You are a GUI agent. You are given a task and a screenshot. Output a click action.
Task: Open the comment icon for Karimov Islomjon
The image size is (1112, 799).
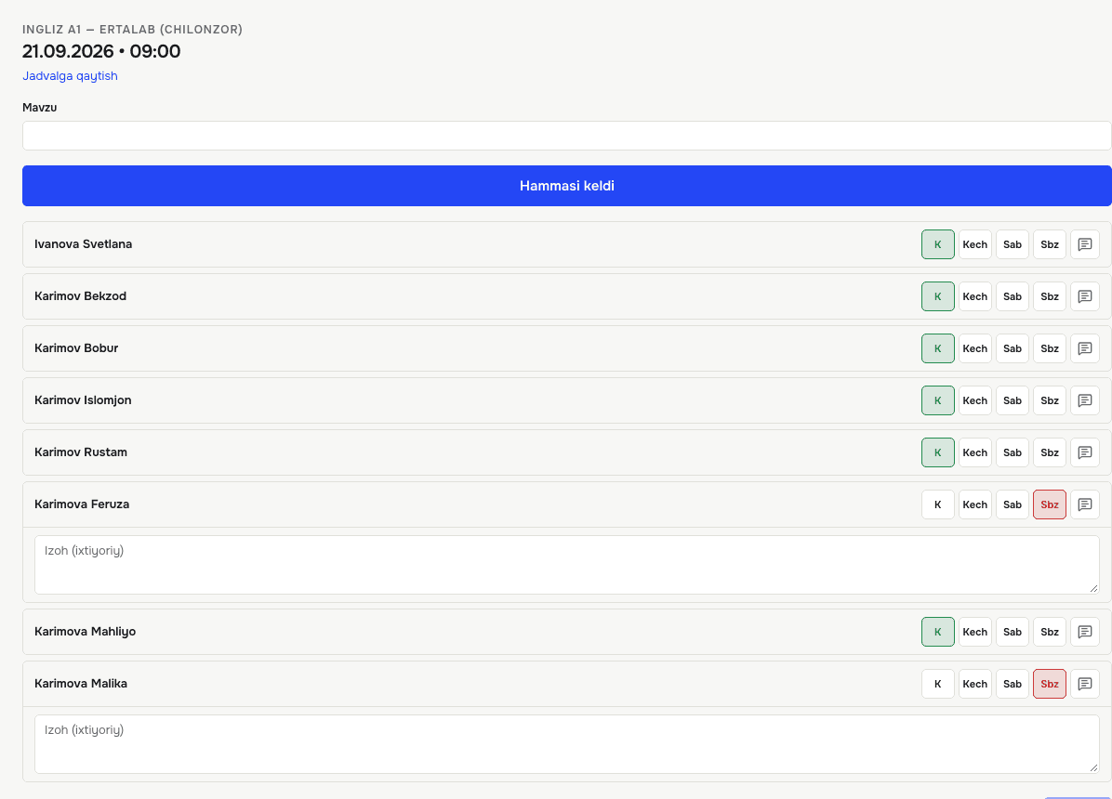[1084, 400]
